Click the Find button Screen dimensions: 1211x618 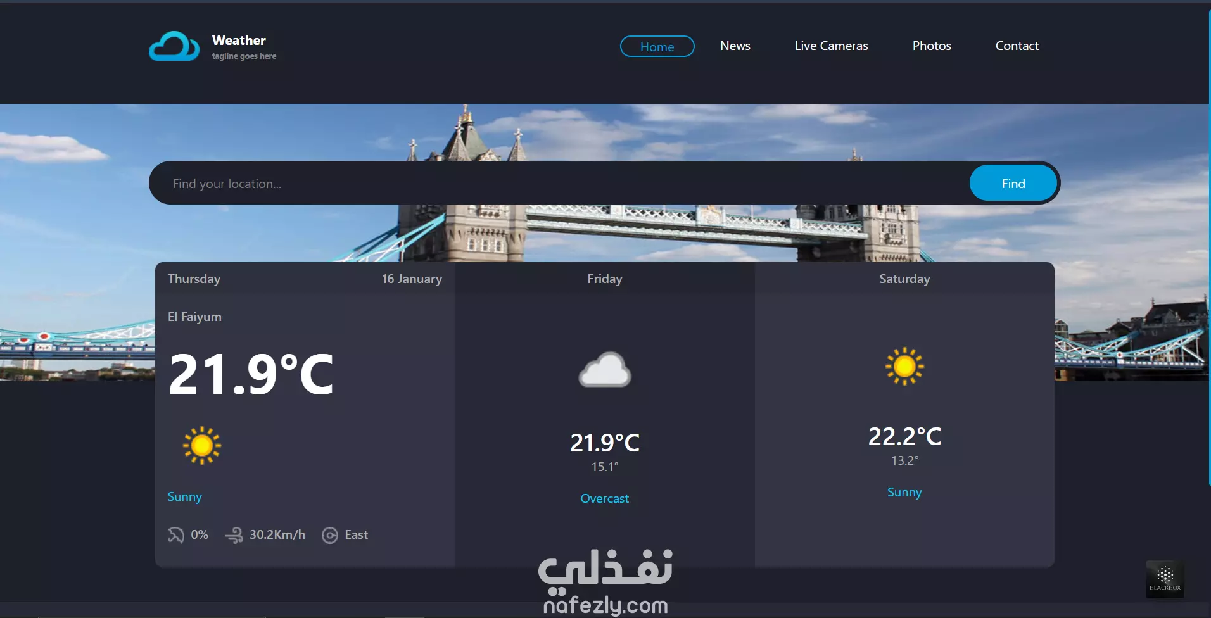[1013, 183]
